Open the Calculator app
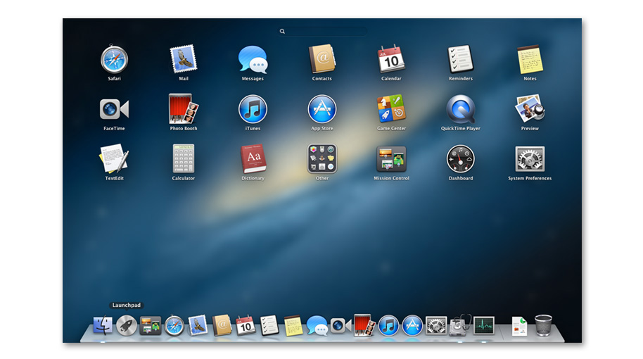 click(x=184, y=159)
